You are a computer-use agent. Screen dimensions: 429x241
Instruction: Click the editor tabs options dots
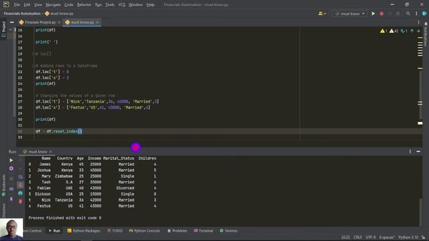[x=418, y=22]
